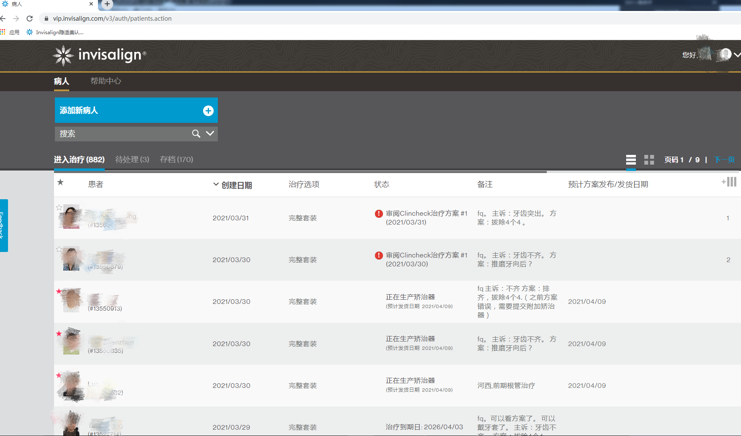Reload the page in browser

[30, 19]
